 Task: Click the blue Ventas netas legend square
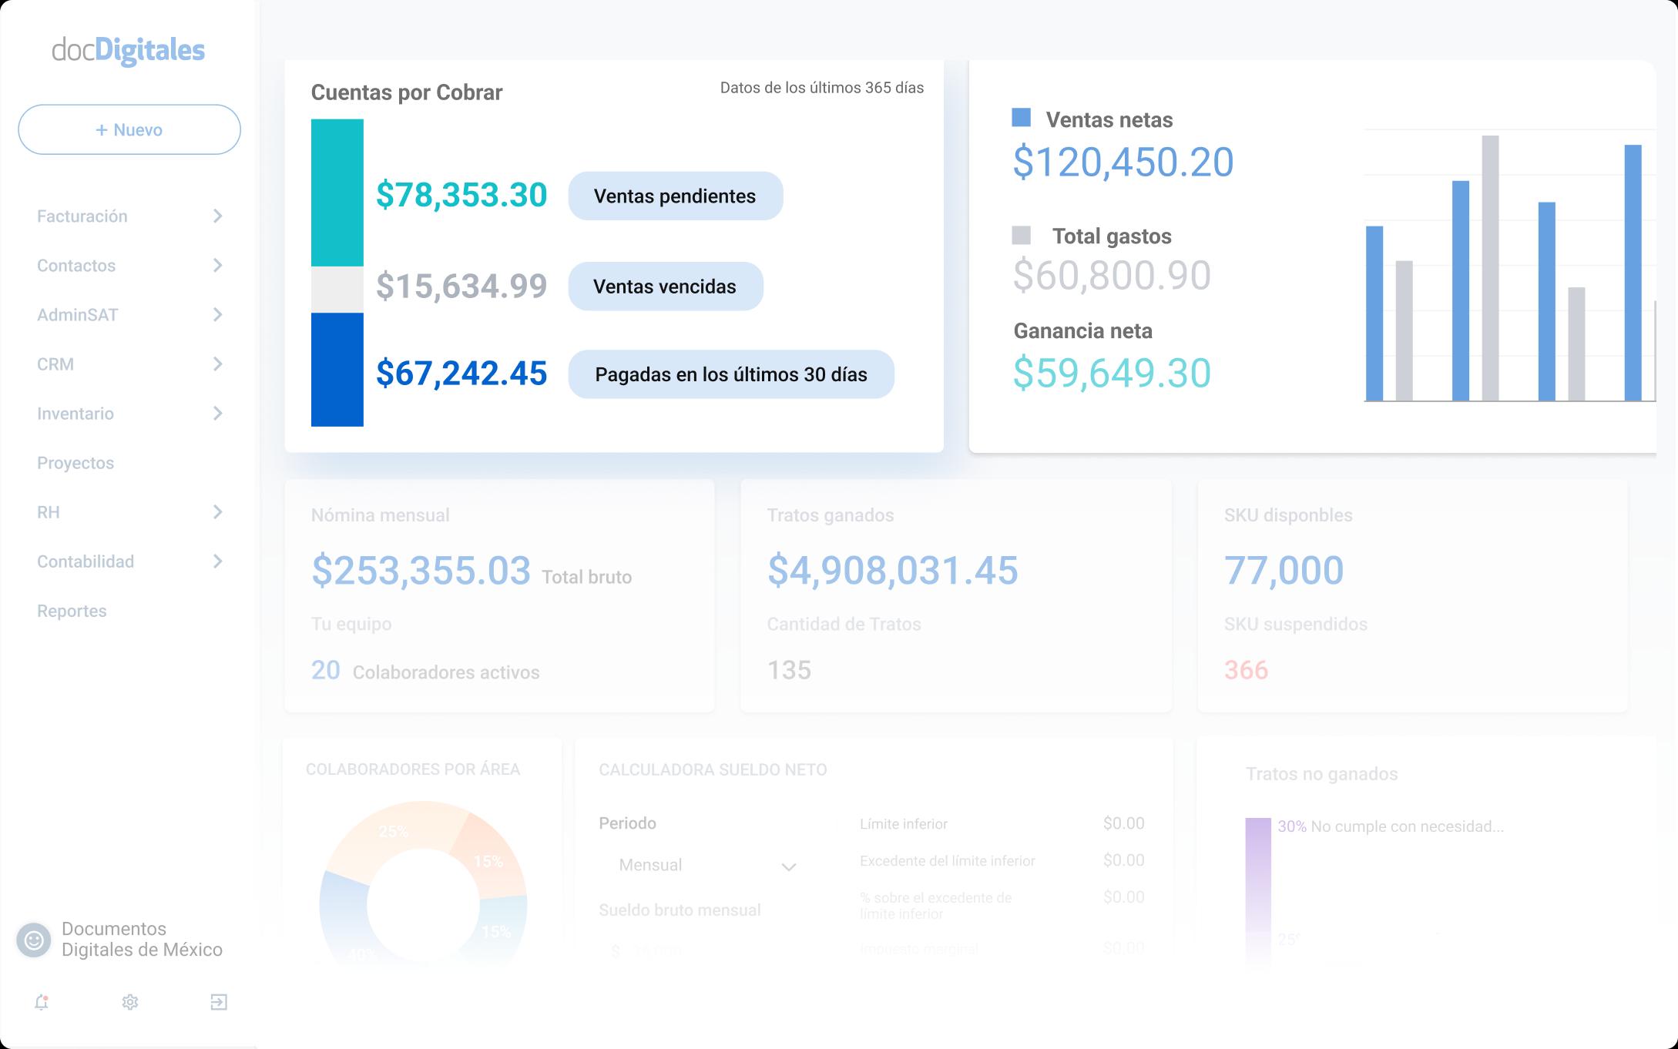(1021, 118)
